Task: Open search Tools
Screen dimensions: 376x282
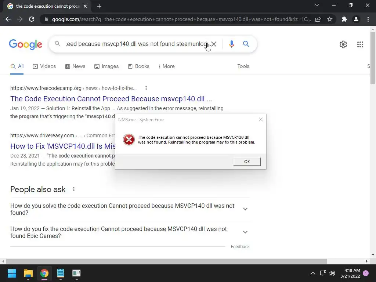Action: tap(243, 66)
